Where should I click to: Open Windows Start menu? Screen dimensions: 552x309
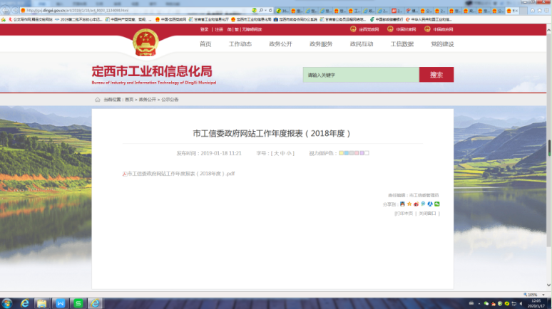point(7,303)
